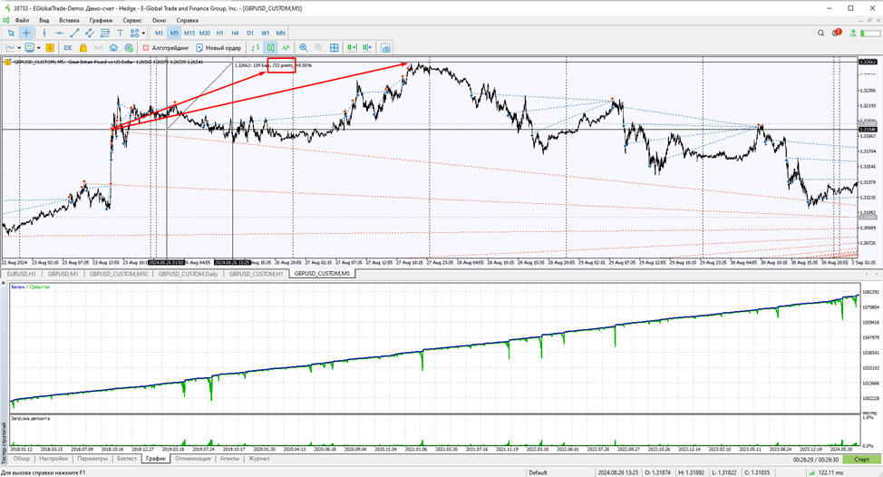The width and height of the screenshot is (883, 477).
Task: Select the text label tool
Action: [x=120, y=34]
